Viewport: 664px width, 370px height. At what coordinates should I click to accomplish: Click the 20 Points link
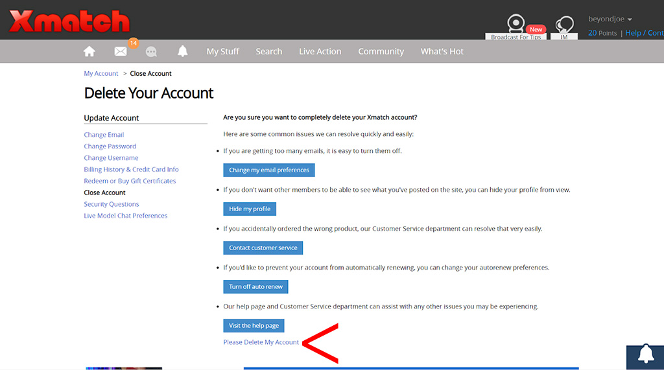[x=602, y=32]
